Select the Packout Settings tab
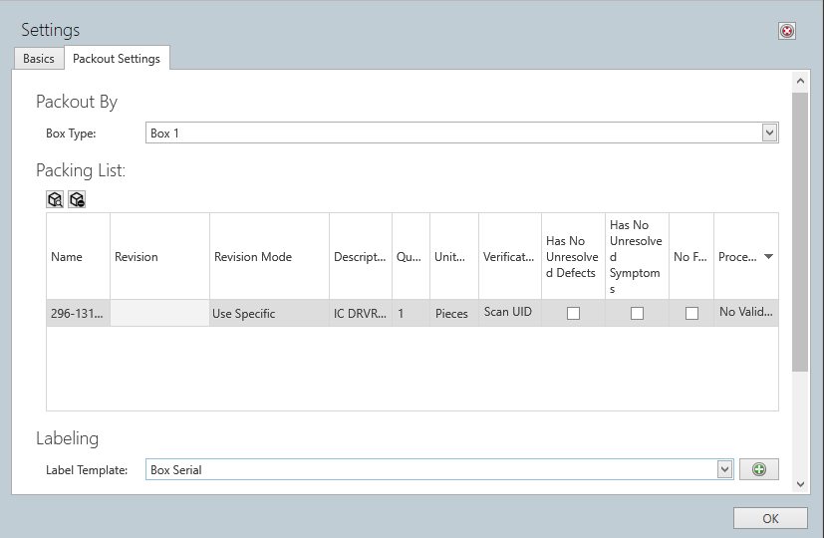Image resolution: width=824 pixels, height=538 pixels. tap(117, 59)
